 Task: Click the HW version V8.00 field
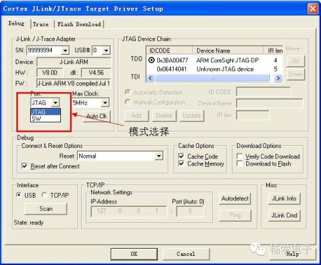tap(50, 73)
